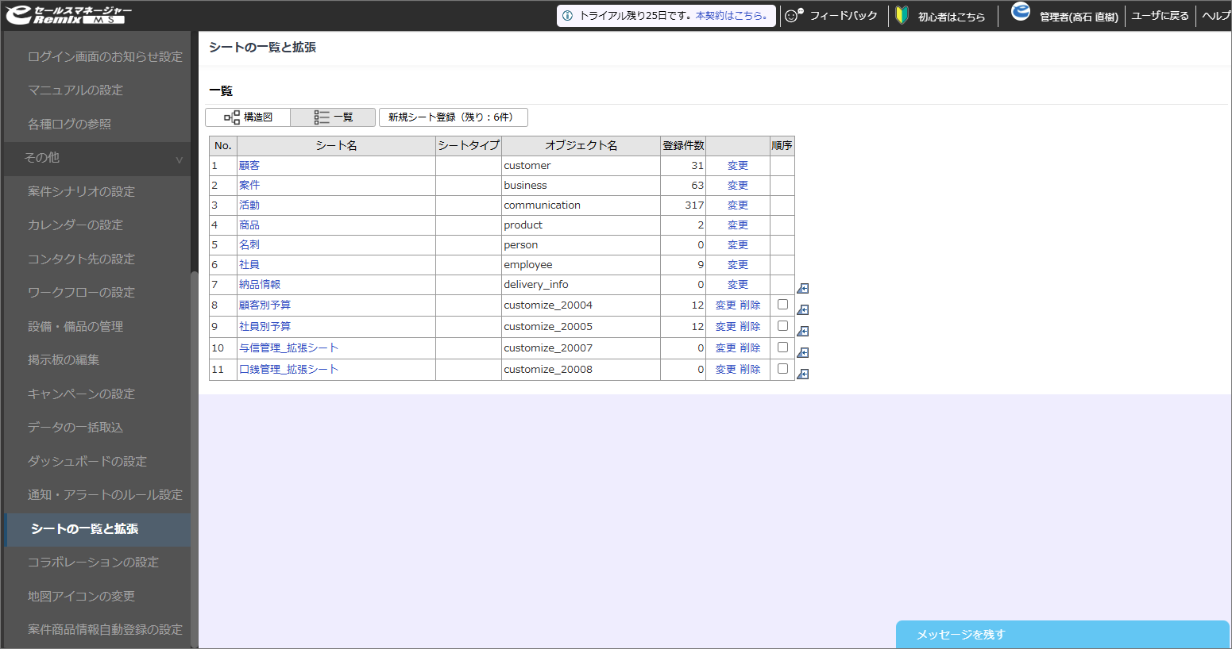Image resolution: width=1232 pixels, height=649 pixels.
Task: Click the feedback smiley icon
Action: (794, 15)
